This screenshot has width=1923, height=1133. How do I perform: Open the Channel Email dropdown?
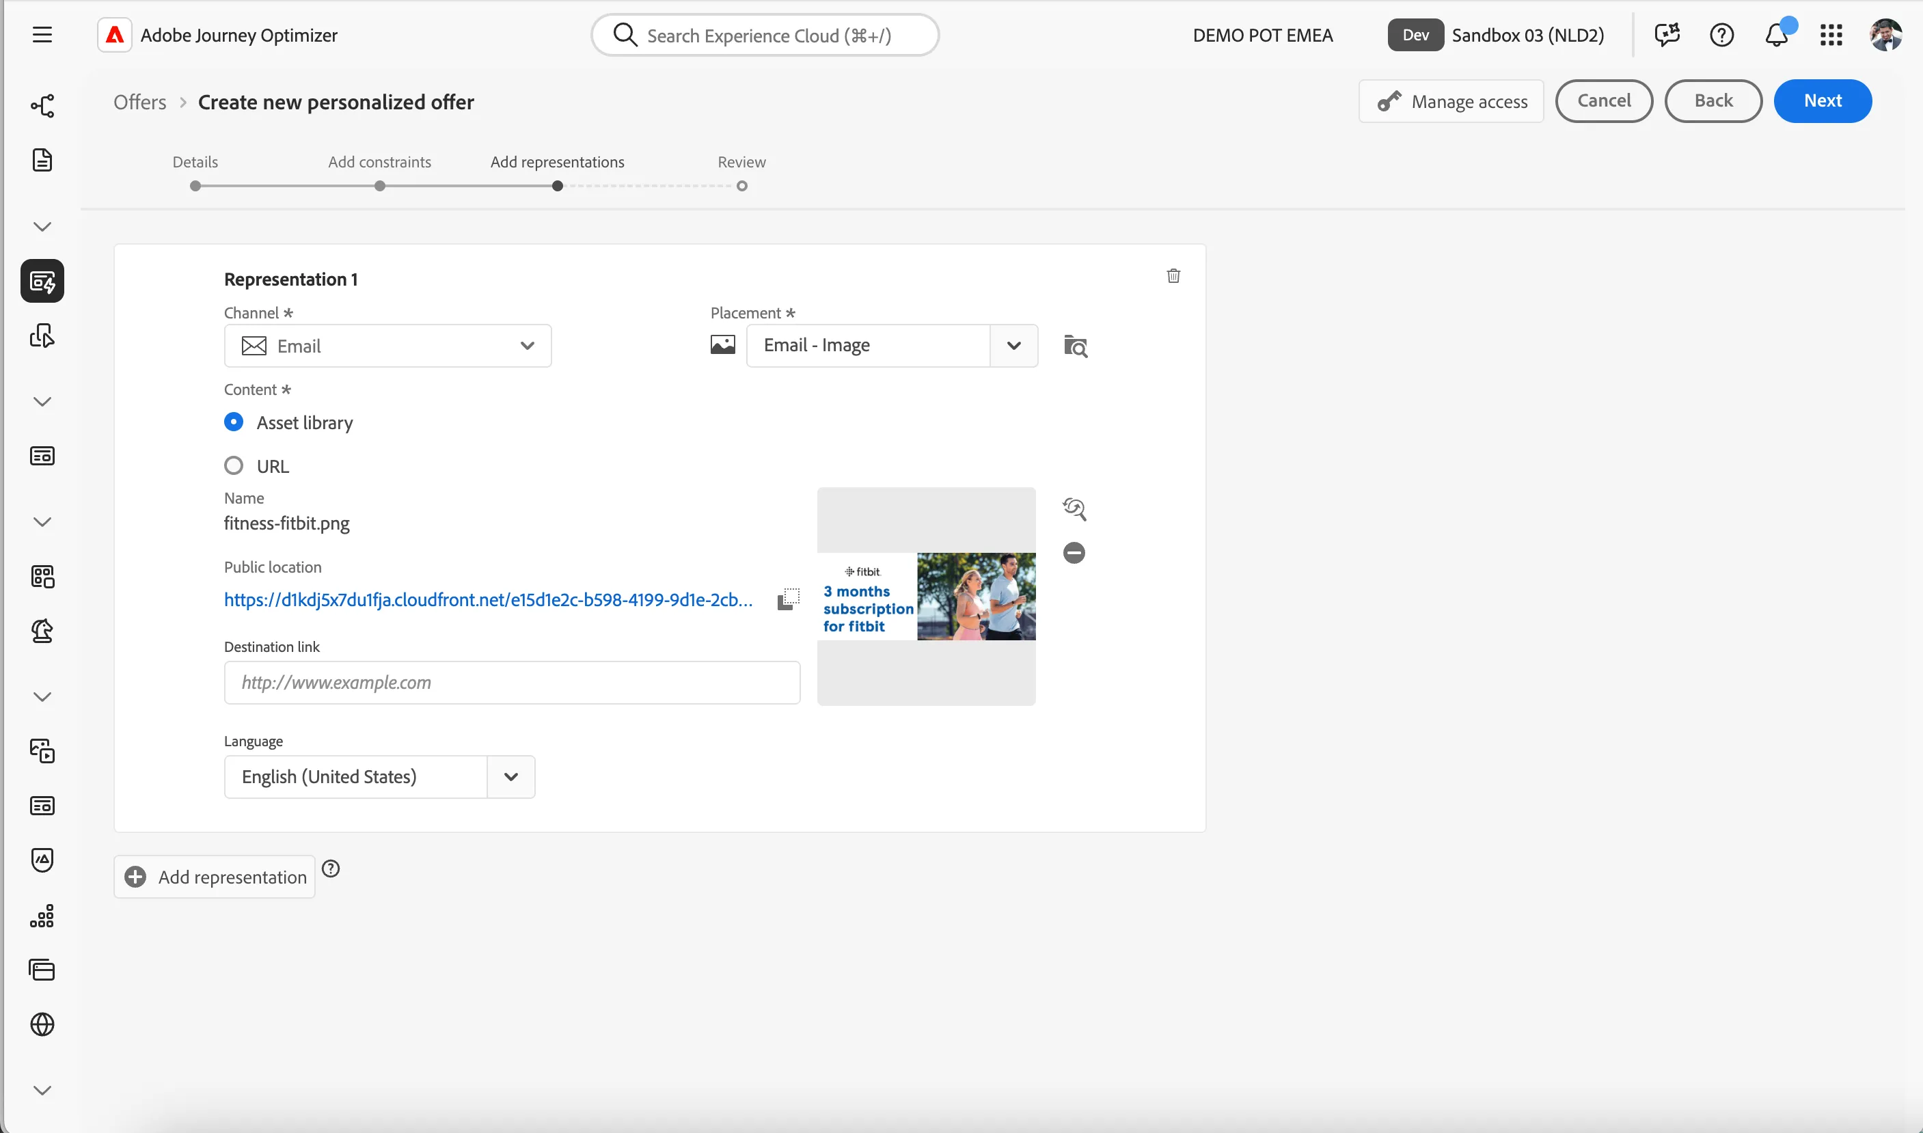(387, 346)
